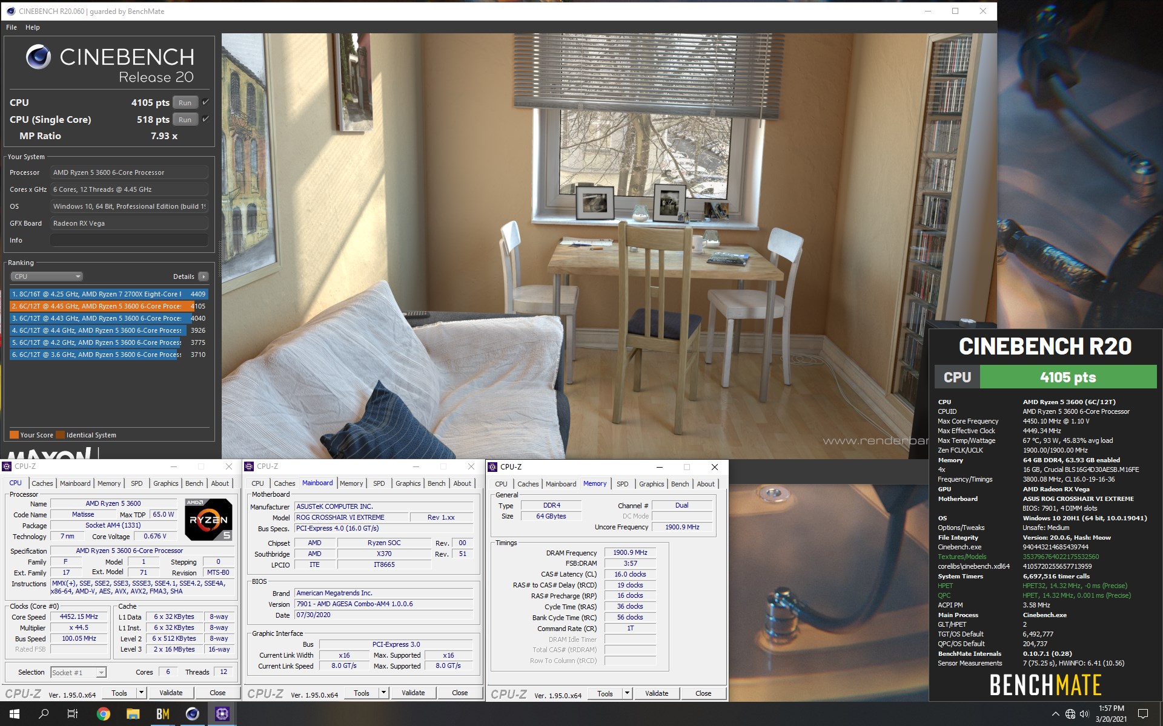Screen dimensions: 1163x726
Task: Click the GFX Board field Radeon RX Vega
Action: [129, 223]
